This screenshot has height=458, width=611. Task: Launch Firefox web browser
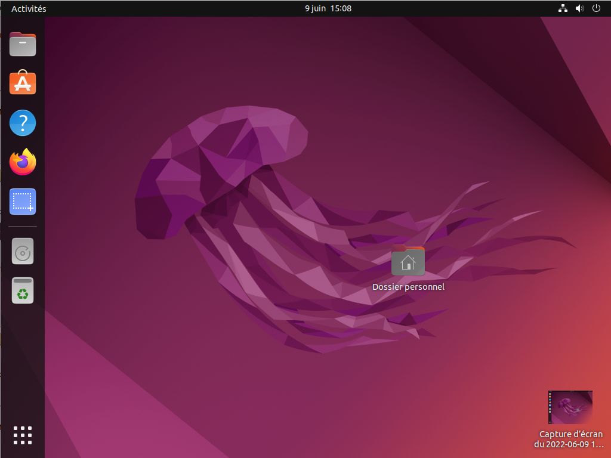tap(23, 162)
